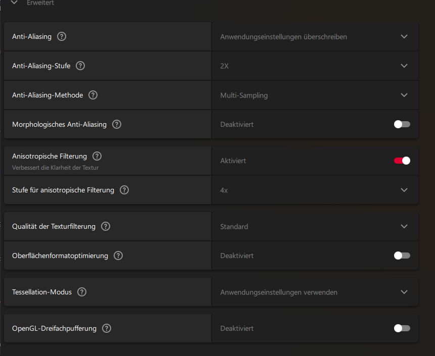Turn on Oberflächenformatoptimierung toggle
This screenshot has width=435, height=356.
click(402, 256)
